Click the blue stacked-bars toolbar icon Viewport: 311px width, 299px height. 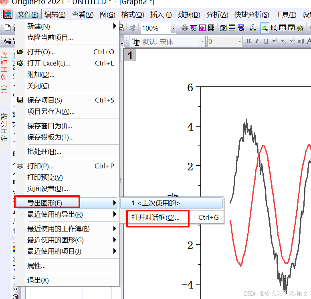click(x=232, y=28)
